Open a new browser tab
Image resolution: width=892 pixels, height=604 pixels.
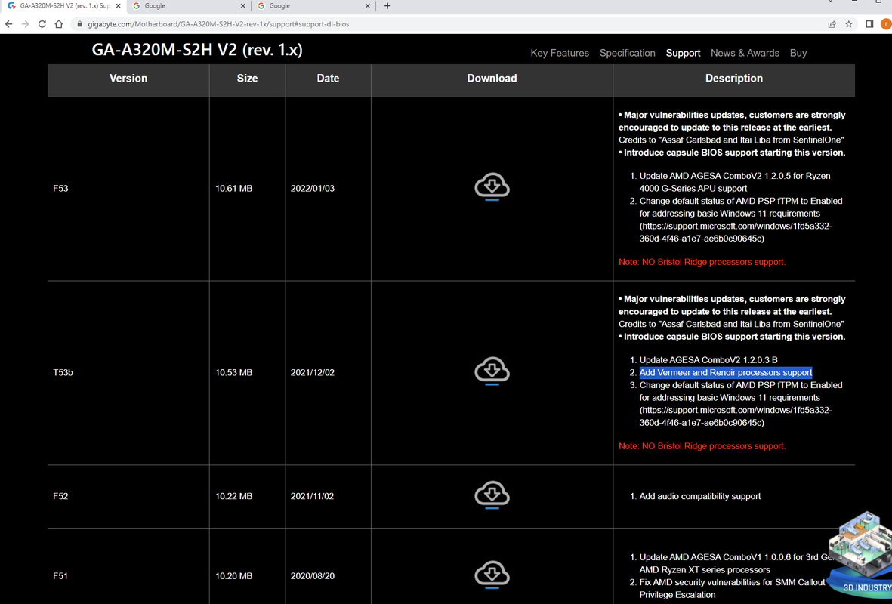click(x=387, y=6)
